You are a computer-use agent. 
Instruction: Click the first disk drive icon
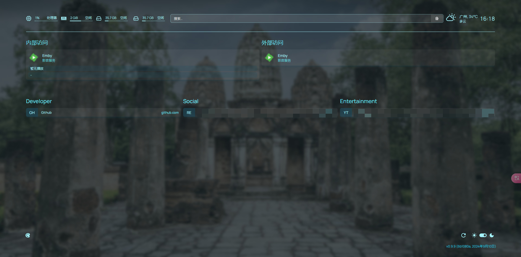(x=99, y=18)
